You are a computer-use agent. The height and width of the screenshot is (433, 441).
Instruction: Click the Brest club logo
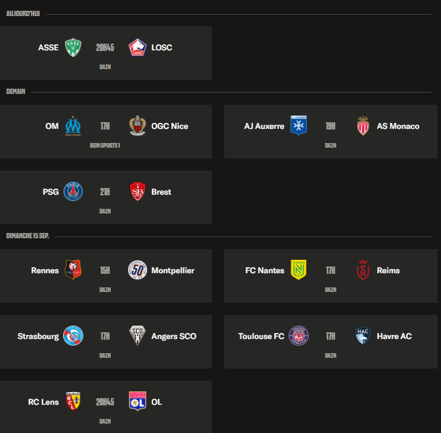click(x=138, y=192)
